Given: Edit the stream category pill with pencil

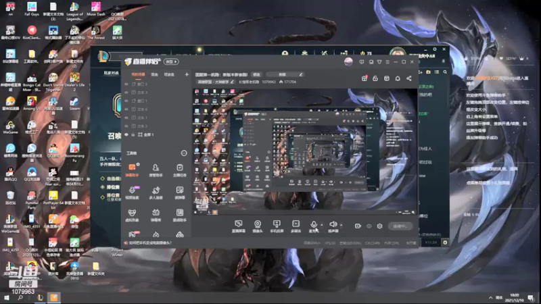Looking at the screenshot, I should tap(216, 82).
